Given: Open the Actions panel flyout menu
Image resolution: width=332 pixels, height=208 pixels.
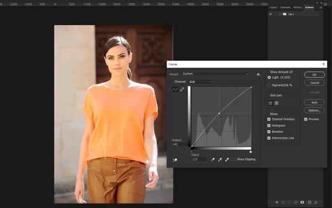Looking at the screenshot, I should (321, 7).
